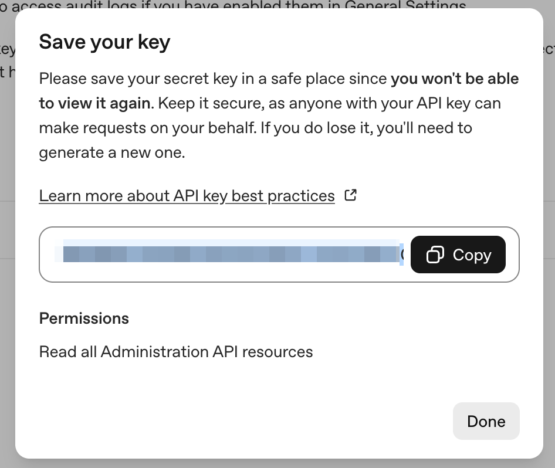
Task: Click bold "you won't be able" text
Action: (x=455, y=79)
